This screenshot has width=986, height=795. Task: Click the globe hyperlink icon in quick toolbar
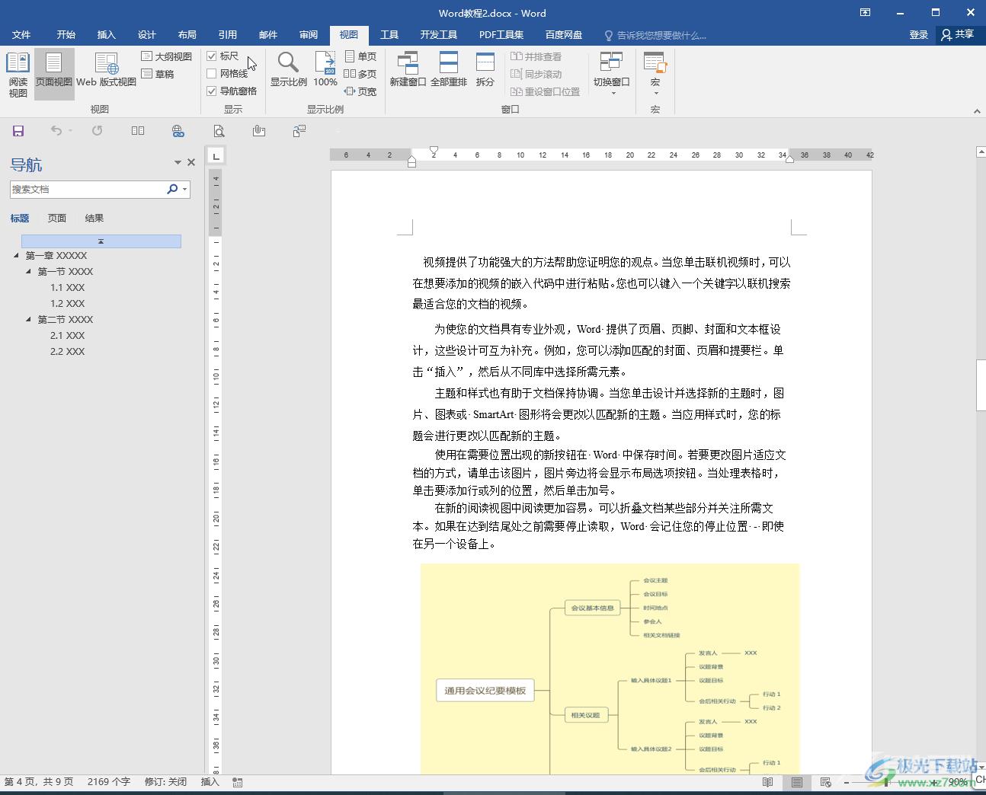coord(178,131)
